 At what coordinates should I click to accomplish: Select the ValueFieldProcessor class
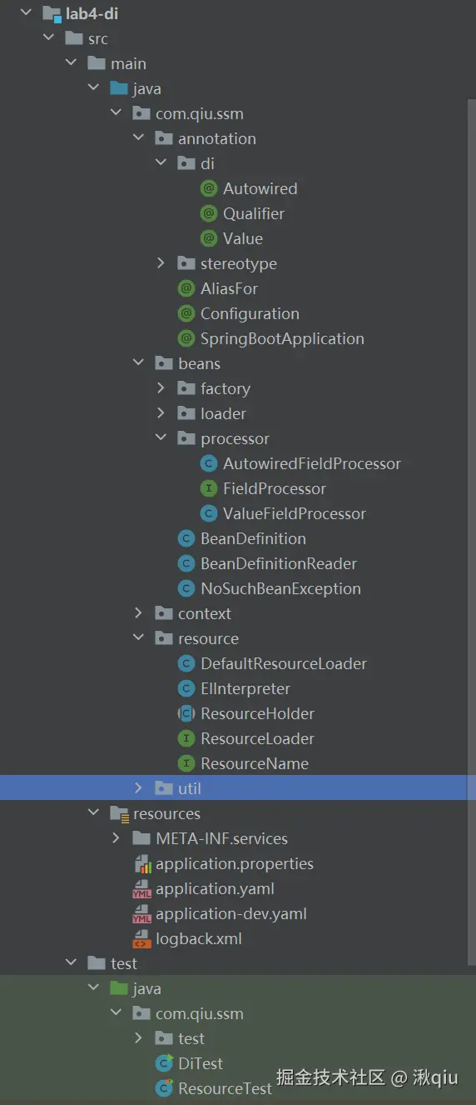[295, 514]
